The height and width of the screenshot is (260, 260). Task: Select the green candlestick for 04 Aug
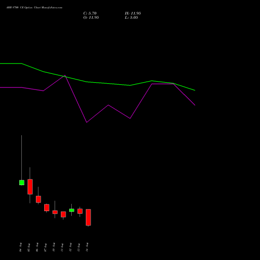pyautogui.click(x=22, y=183)
